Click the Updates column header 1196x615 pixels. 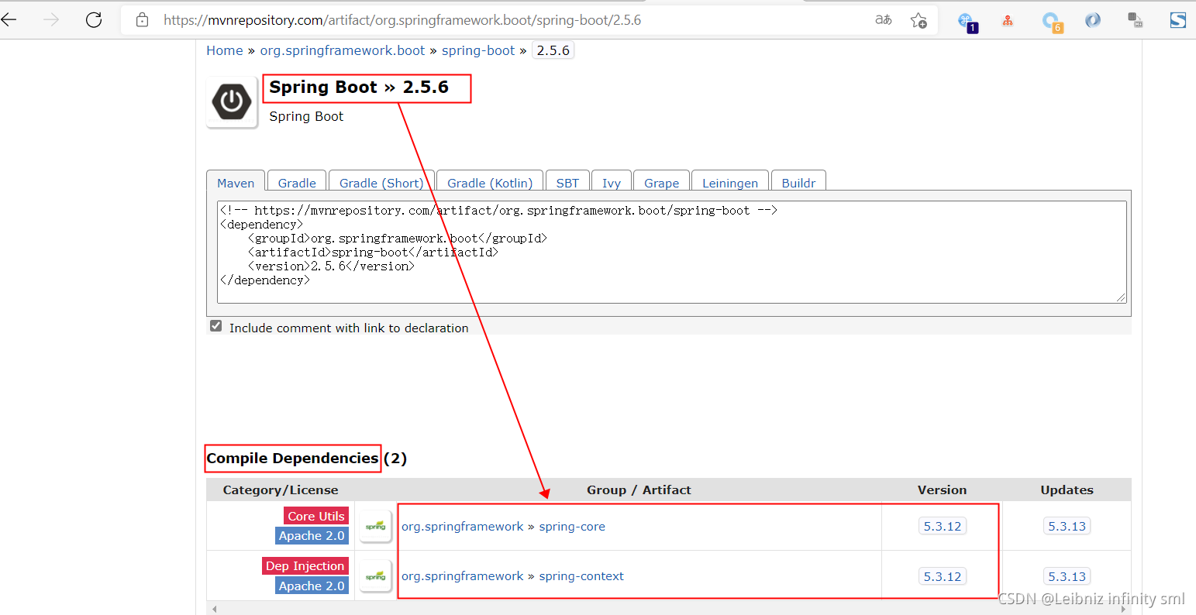pyautogui.click(x=1067, y=490)
